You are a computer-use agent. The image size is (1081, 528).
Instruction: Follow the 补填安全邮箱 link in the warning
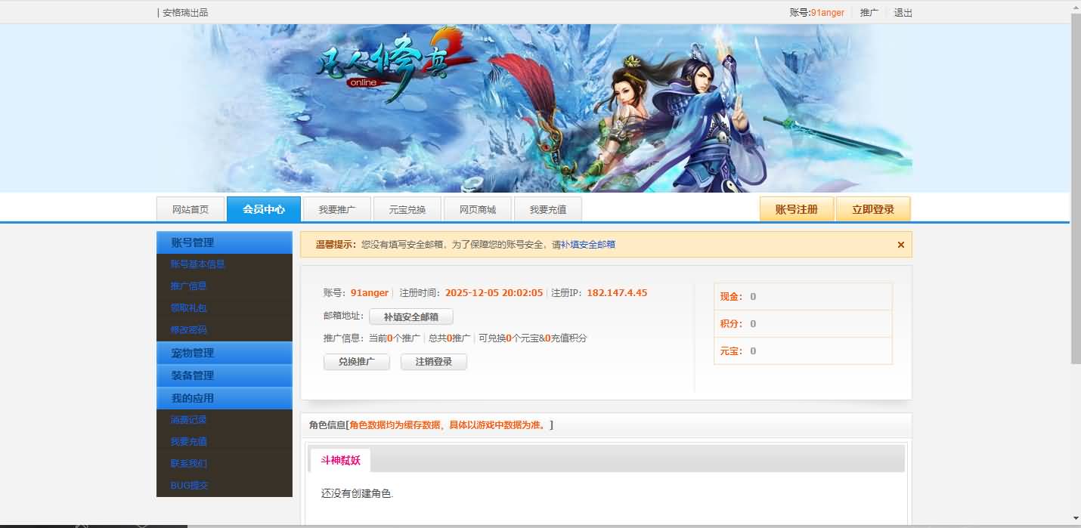click(x=587, y=245)
